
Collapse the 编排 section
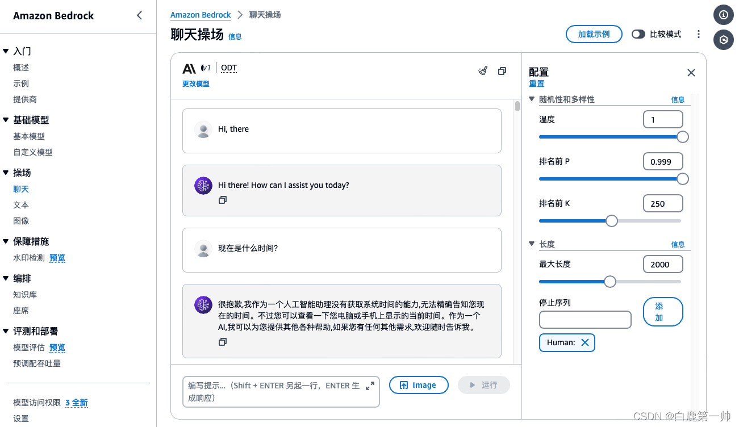pos(6,278)
